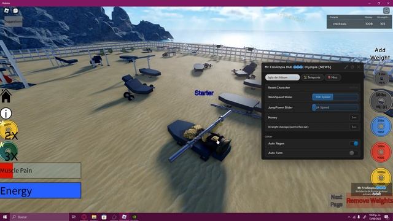
Task: Click the crackaala player leaderboard row
Action: pos(359,24)
